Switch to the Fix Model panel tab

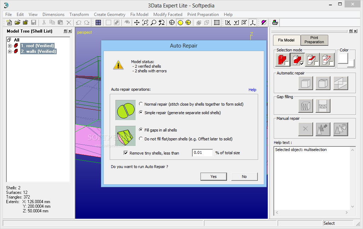pos(287,40)
